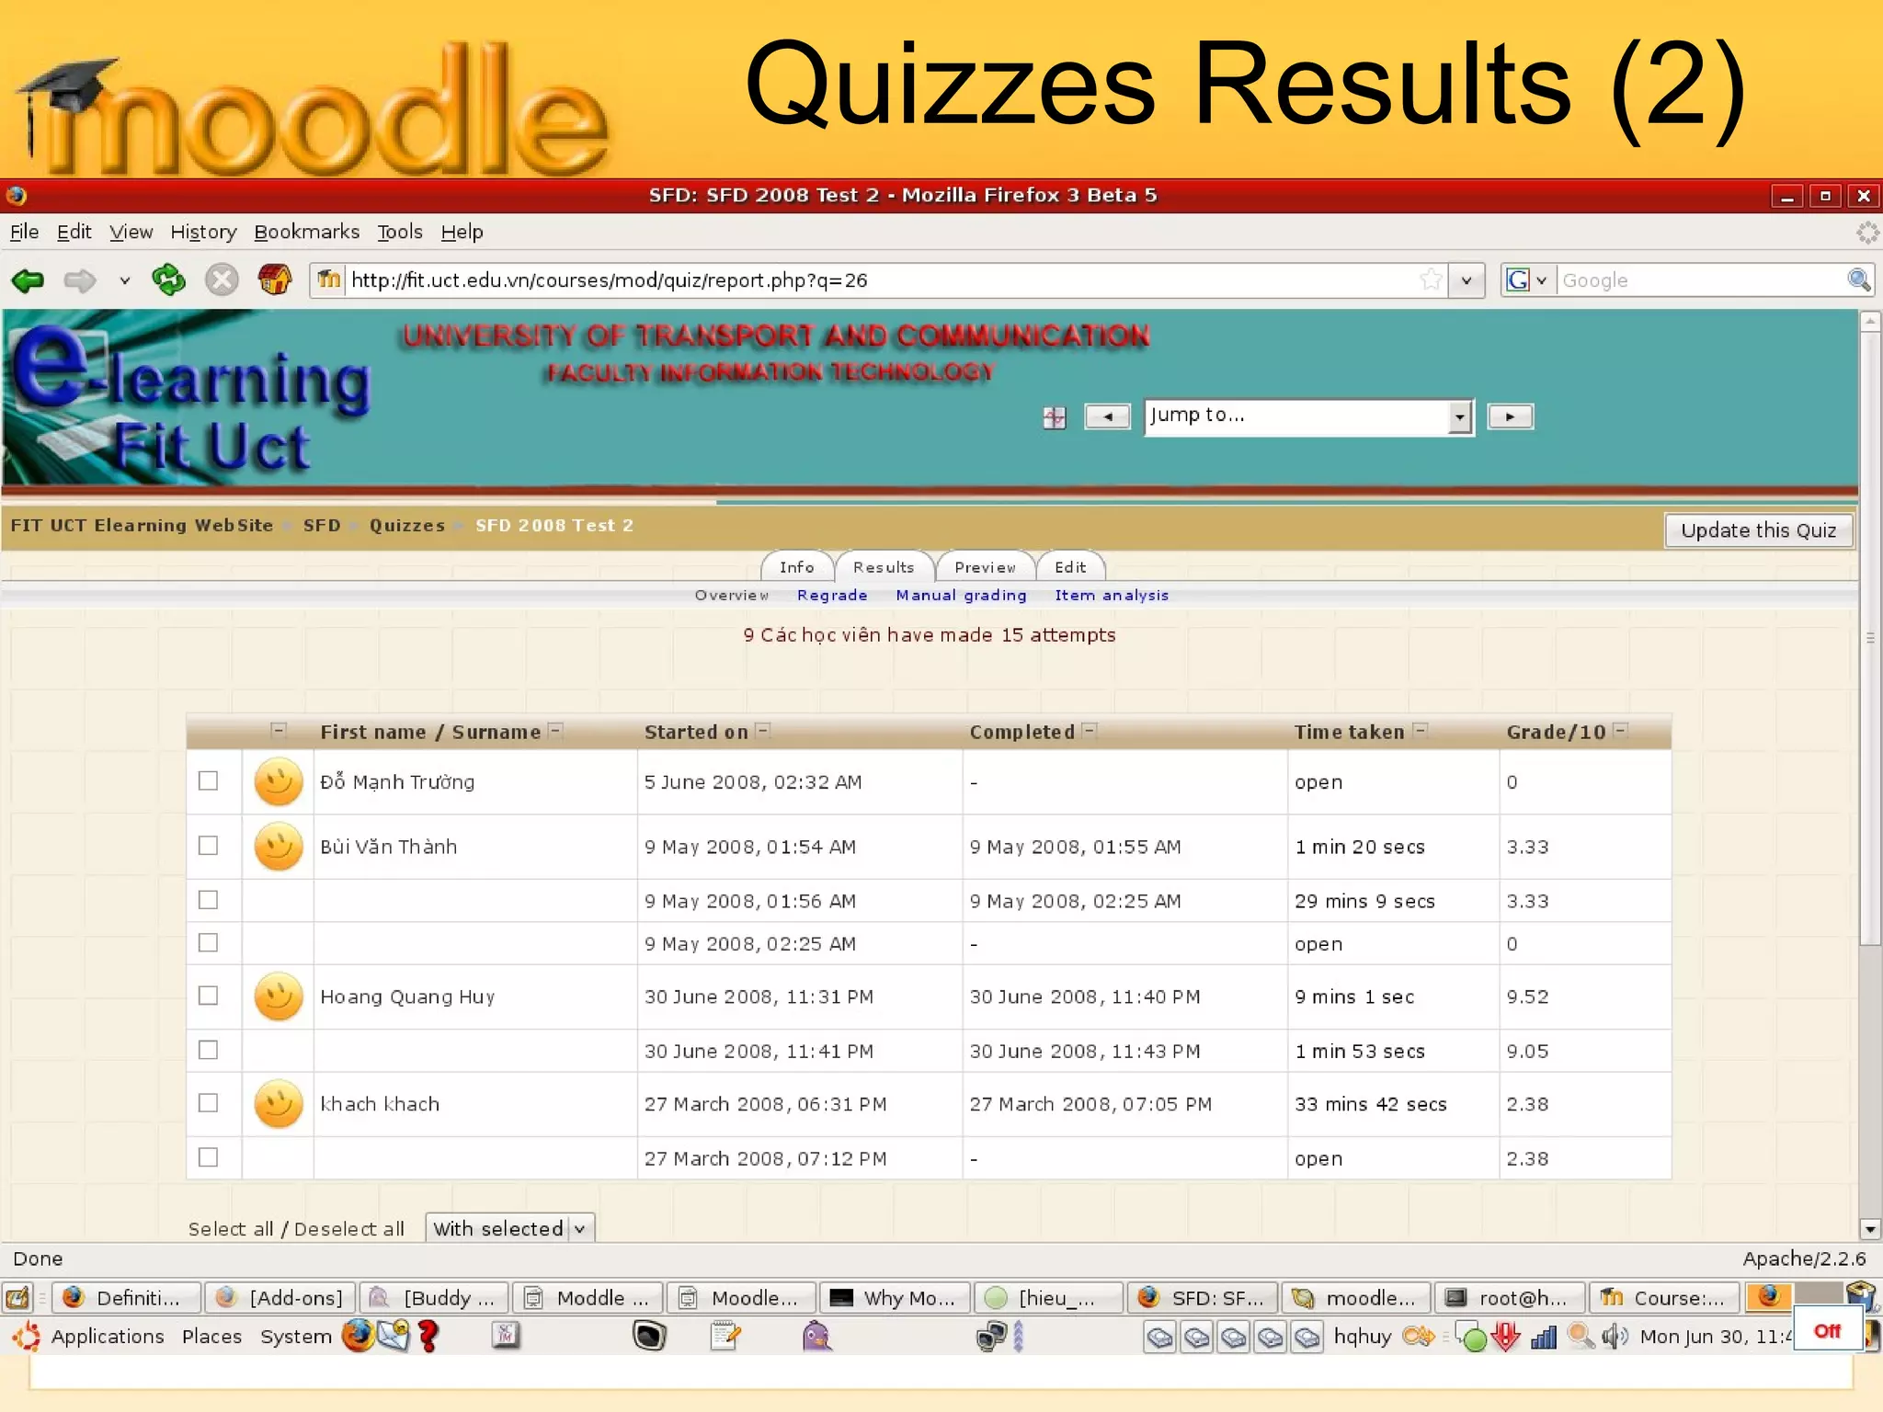
Task: Open the Tools menu
Action: pos(400,232)
